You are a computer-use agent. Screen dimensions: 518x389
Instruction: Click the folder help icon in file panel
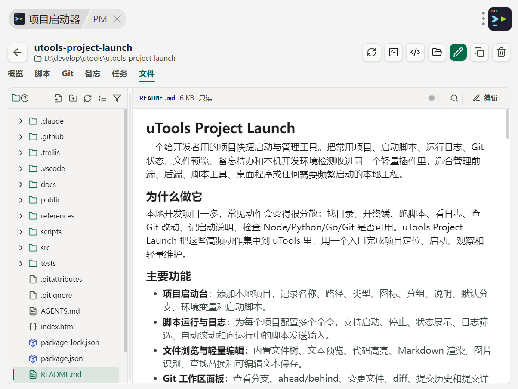point(25,98)
